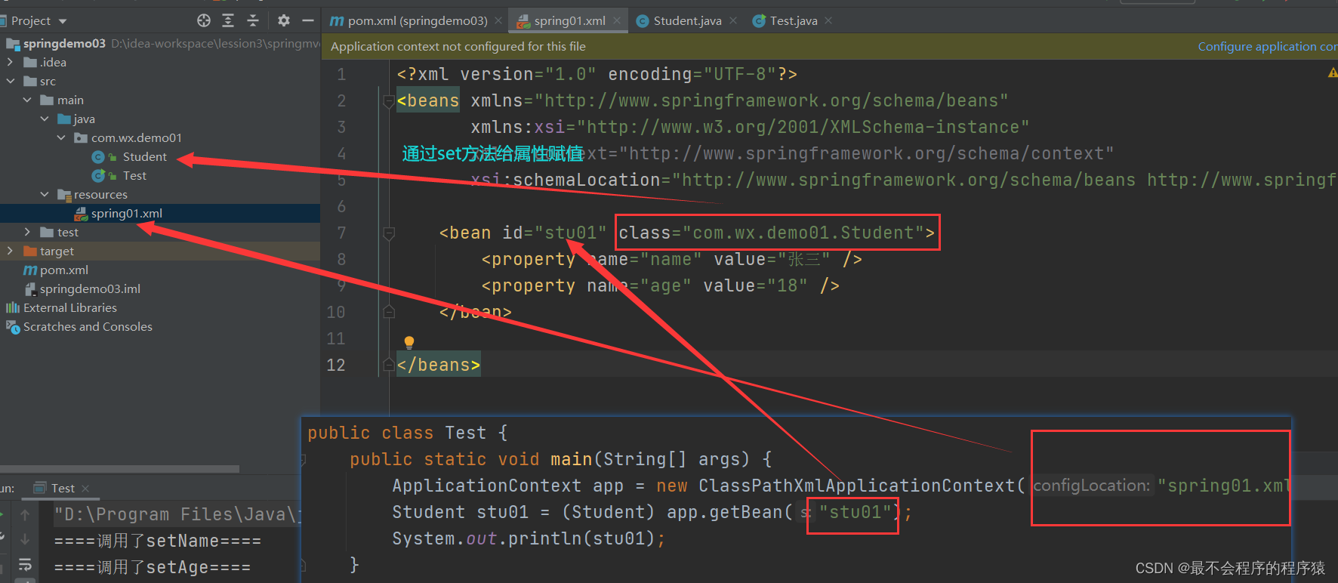
Task: Click Configure application context link
Action: [1267, 47]
